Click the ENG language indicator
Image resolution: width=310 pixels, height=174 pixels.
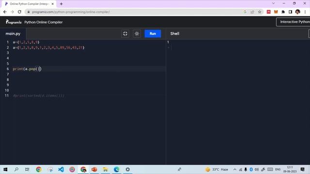[278, 170]
